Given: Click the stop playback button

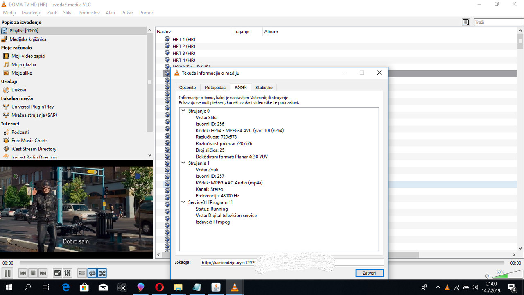Looking at the screenshot, I should pyautogui.click(x=33, y=273).
